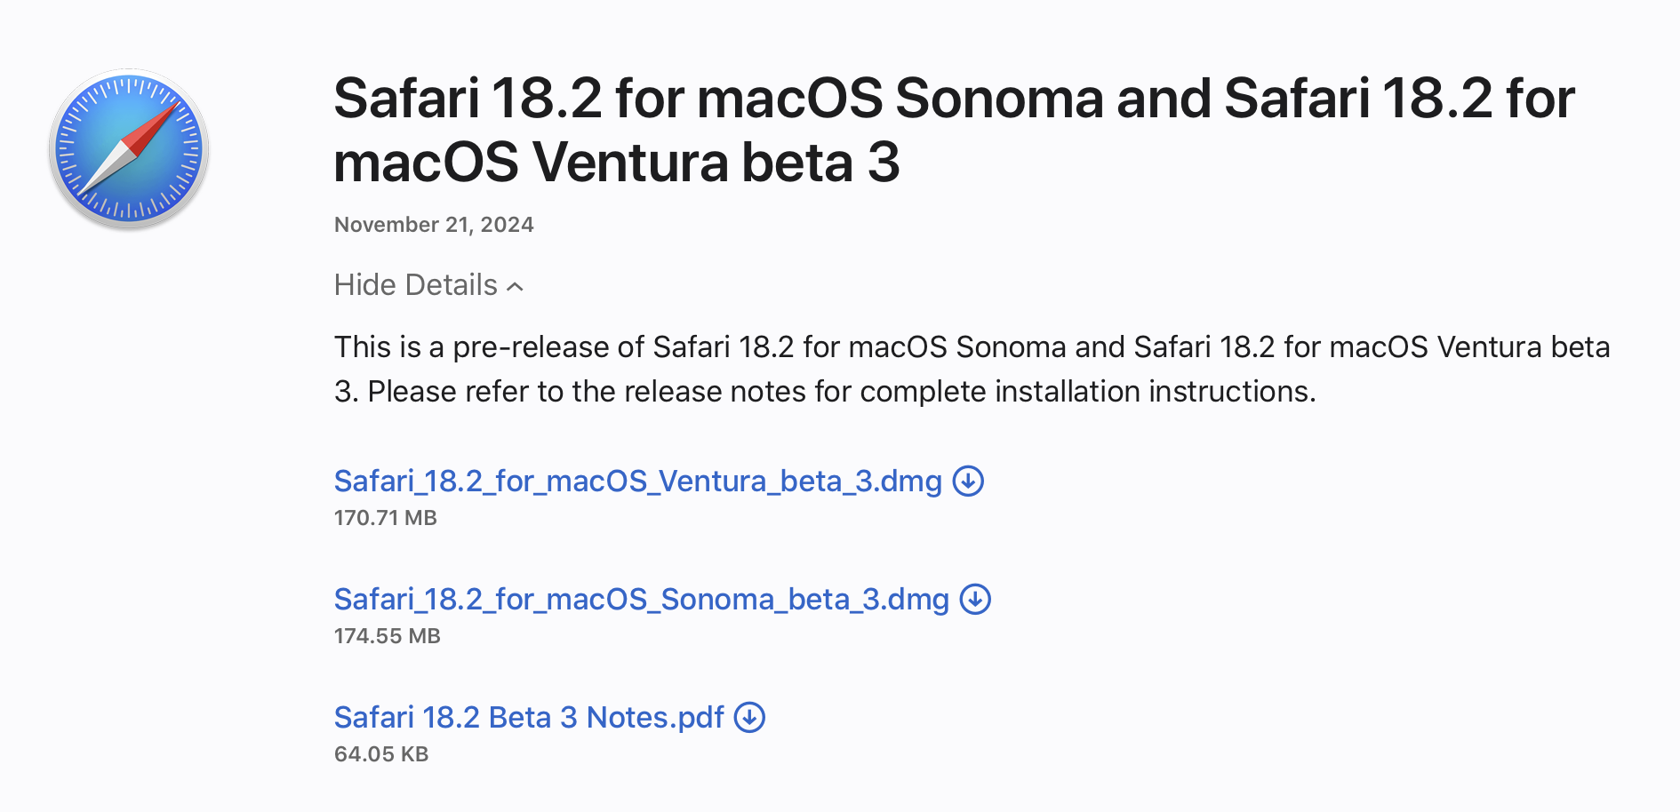Click "macOS Ventura beta 3" in the heading
Screen dimensions: 1680x812
(x=617, y=163)
